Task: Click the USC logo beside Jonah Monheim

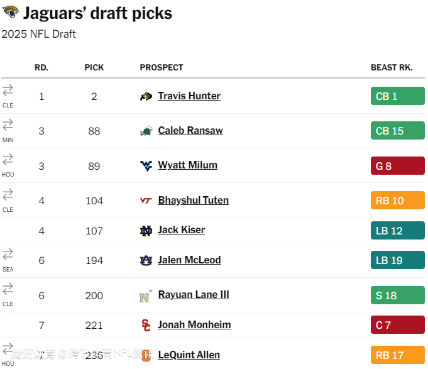Action: point(146,325)
